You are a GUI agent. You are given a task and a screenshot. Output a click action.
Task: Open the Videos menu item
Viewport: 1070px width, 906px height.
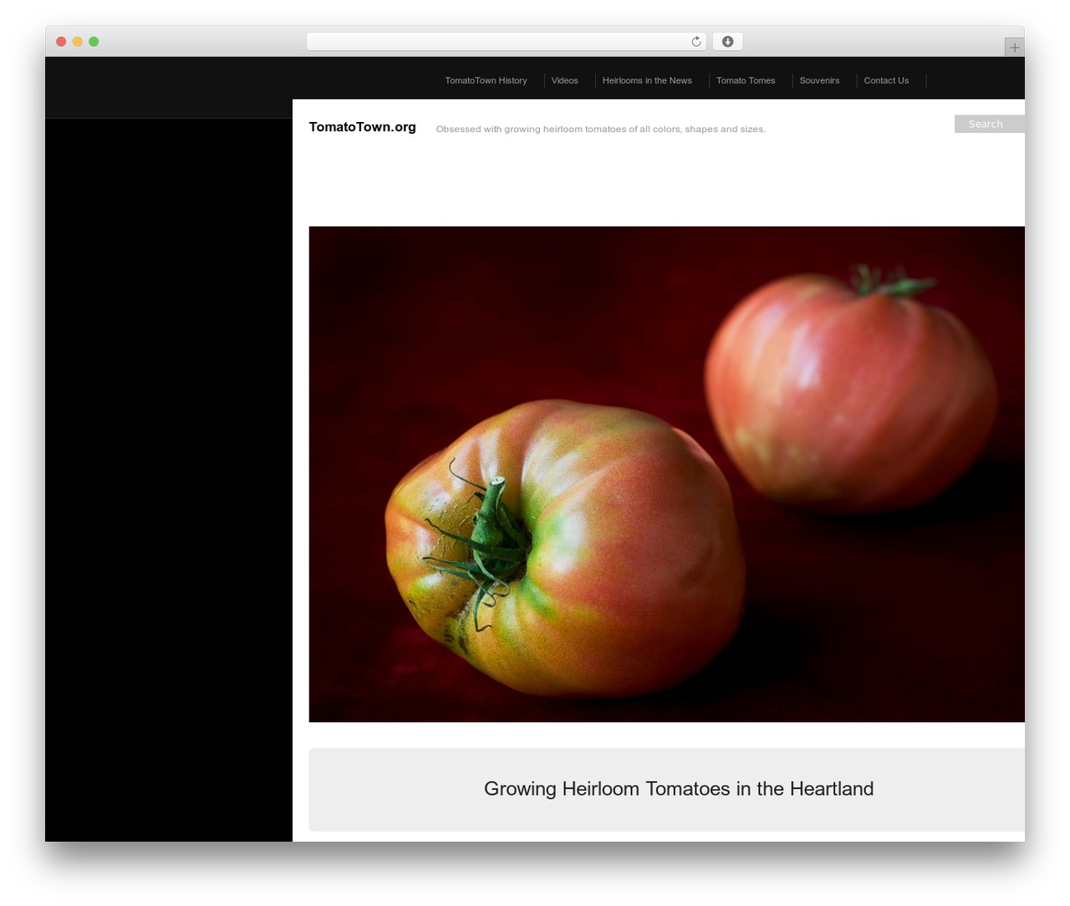[x=564, y=80]
